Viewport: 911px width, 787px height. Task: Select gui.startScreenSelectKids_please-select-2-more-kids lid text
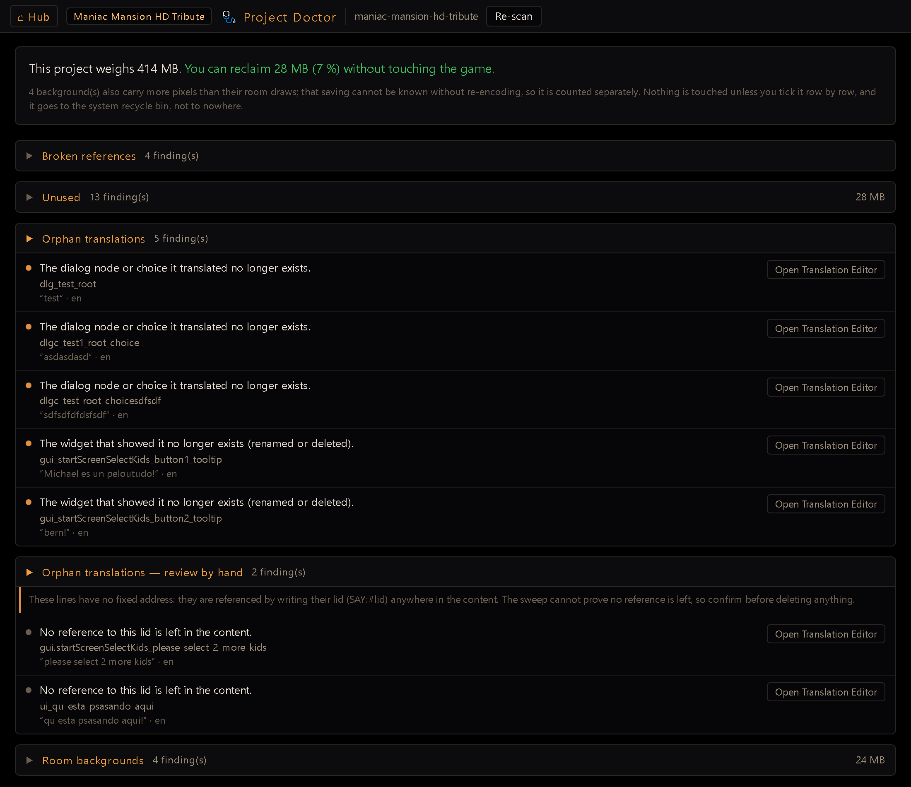coord(153,647)
